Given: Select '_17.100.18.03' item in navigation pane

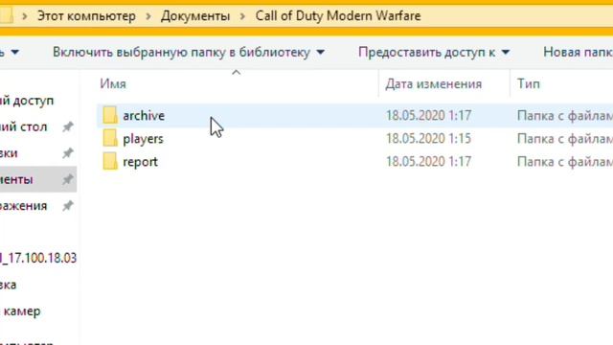Looking at the screenshot, I should point(38,258).
